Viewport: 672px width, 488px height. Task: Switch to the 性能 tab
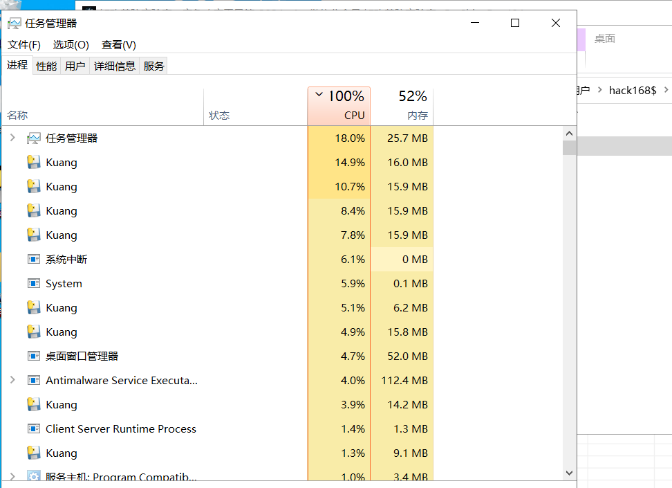pyautogui.click(x=46, y=66)
